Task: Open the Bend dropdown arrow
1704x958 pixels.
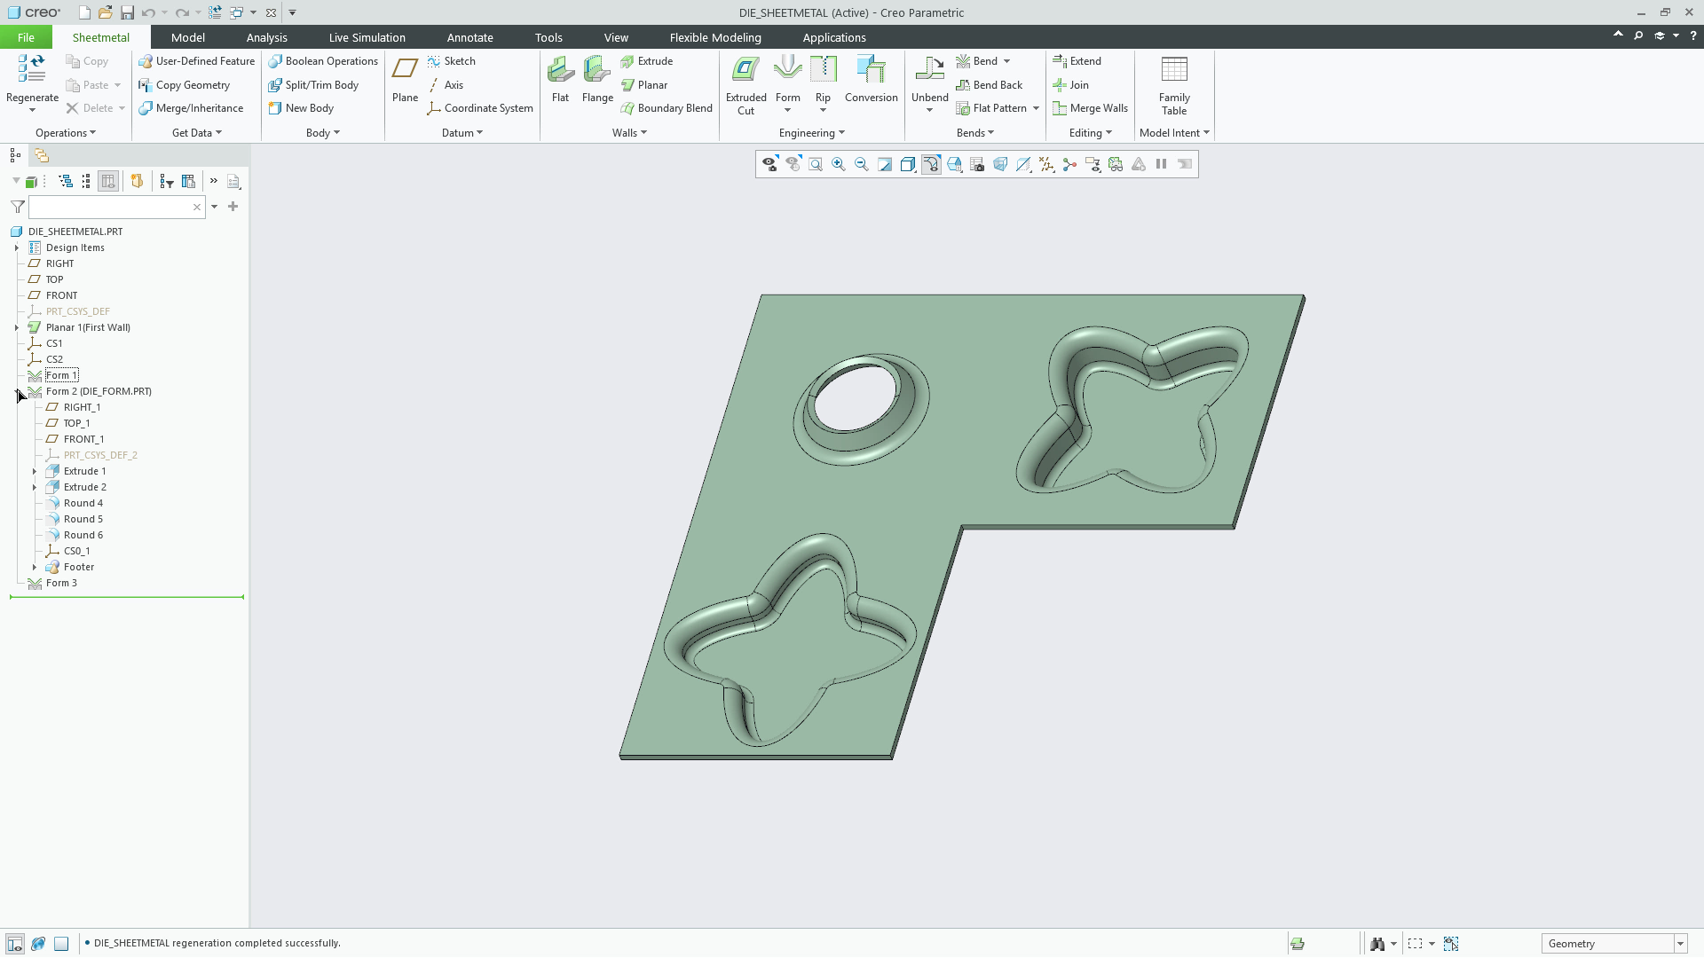Action: coord(1006,61)
